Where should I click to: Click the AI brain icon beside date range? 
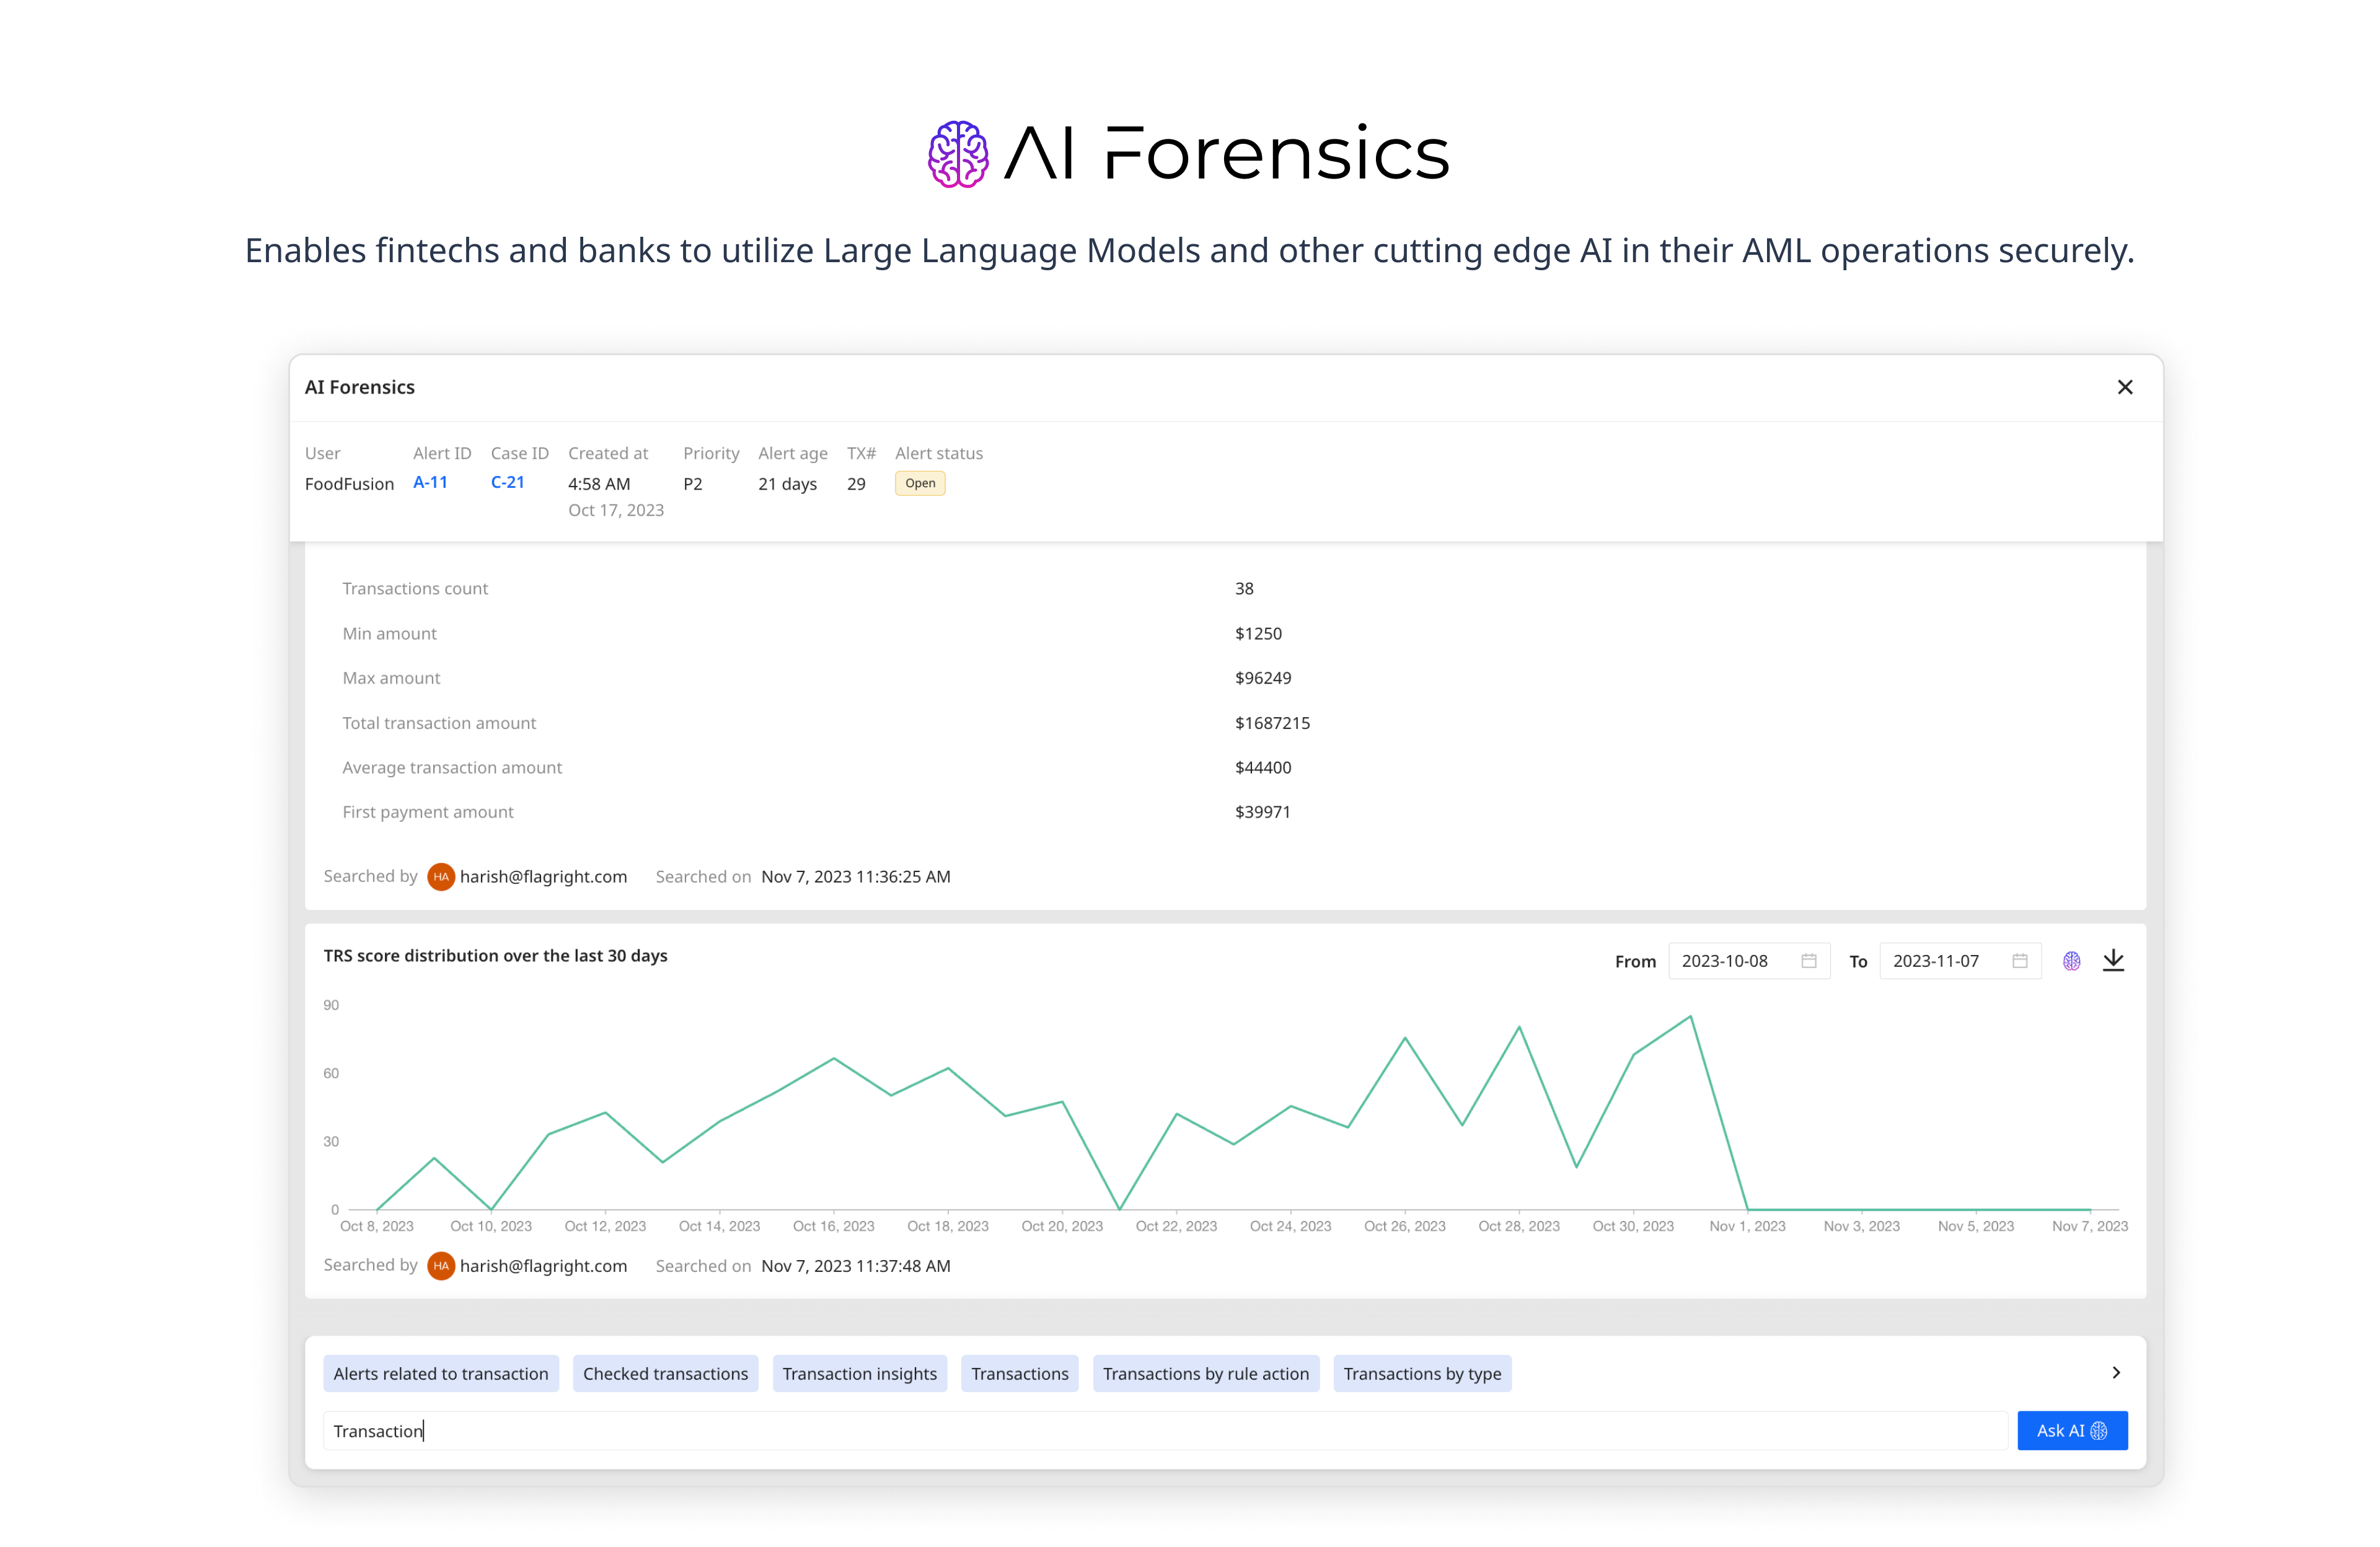(x=2071, y=961)
